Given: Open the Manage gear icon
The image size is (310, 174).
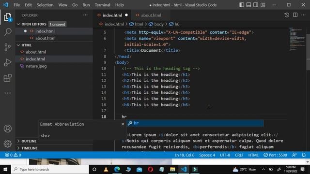Looking at the screenshot, I should [x=8, y=144].
